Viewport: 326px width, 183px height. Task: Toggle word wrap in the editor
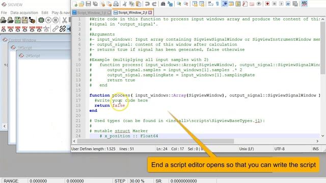tap(210, 4)
